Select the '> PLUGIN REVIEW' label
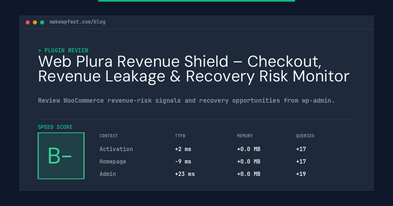This screenshot has height=206, width=393. click(63, 50)
